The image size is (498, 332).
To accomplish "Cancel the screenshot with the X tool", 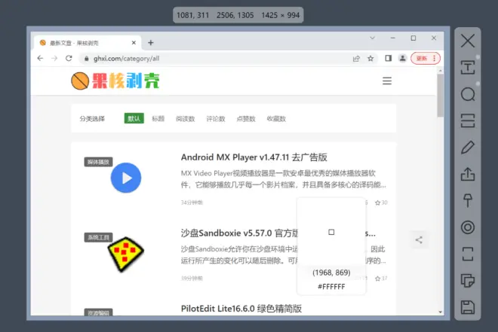I will click(x=468, y=41).
